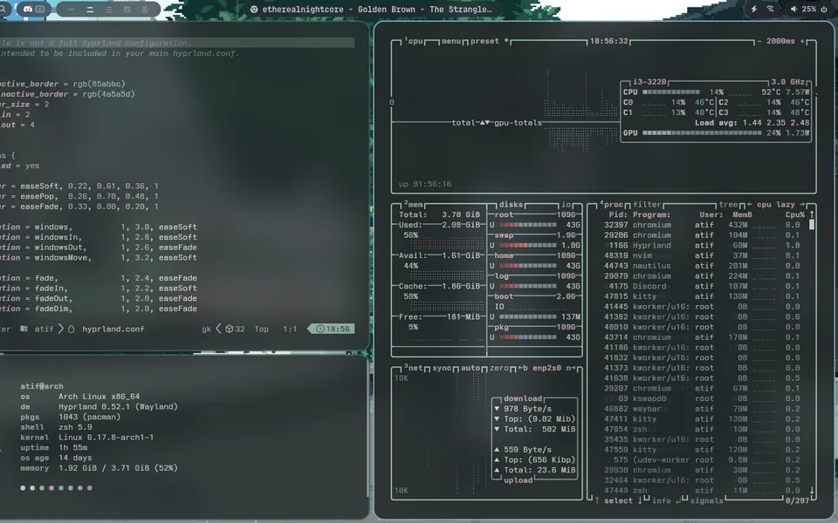Click the Top position indicator in statusline
838x523 pixels.
[x=261, y=329]
